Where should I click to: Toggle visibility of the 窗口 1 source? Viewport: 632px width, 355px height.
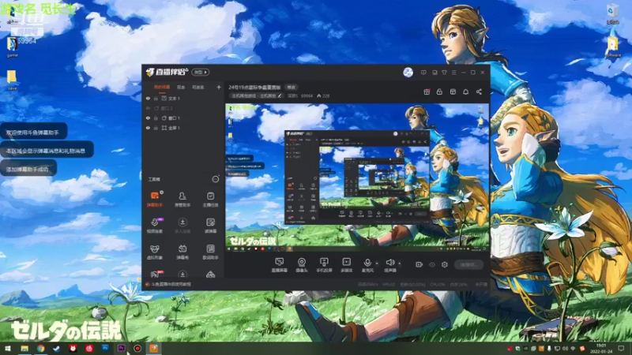[148, 118]
